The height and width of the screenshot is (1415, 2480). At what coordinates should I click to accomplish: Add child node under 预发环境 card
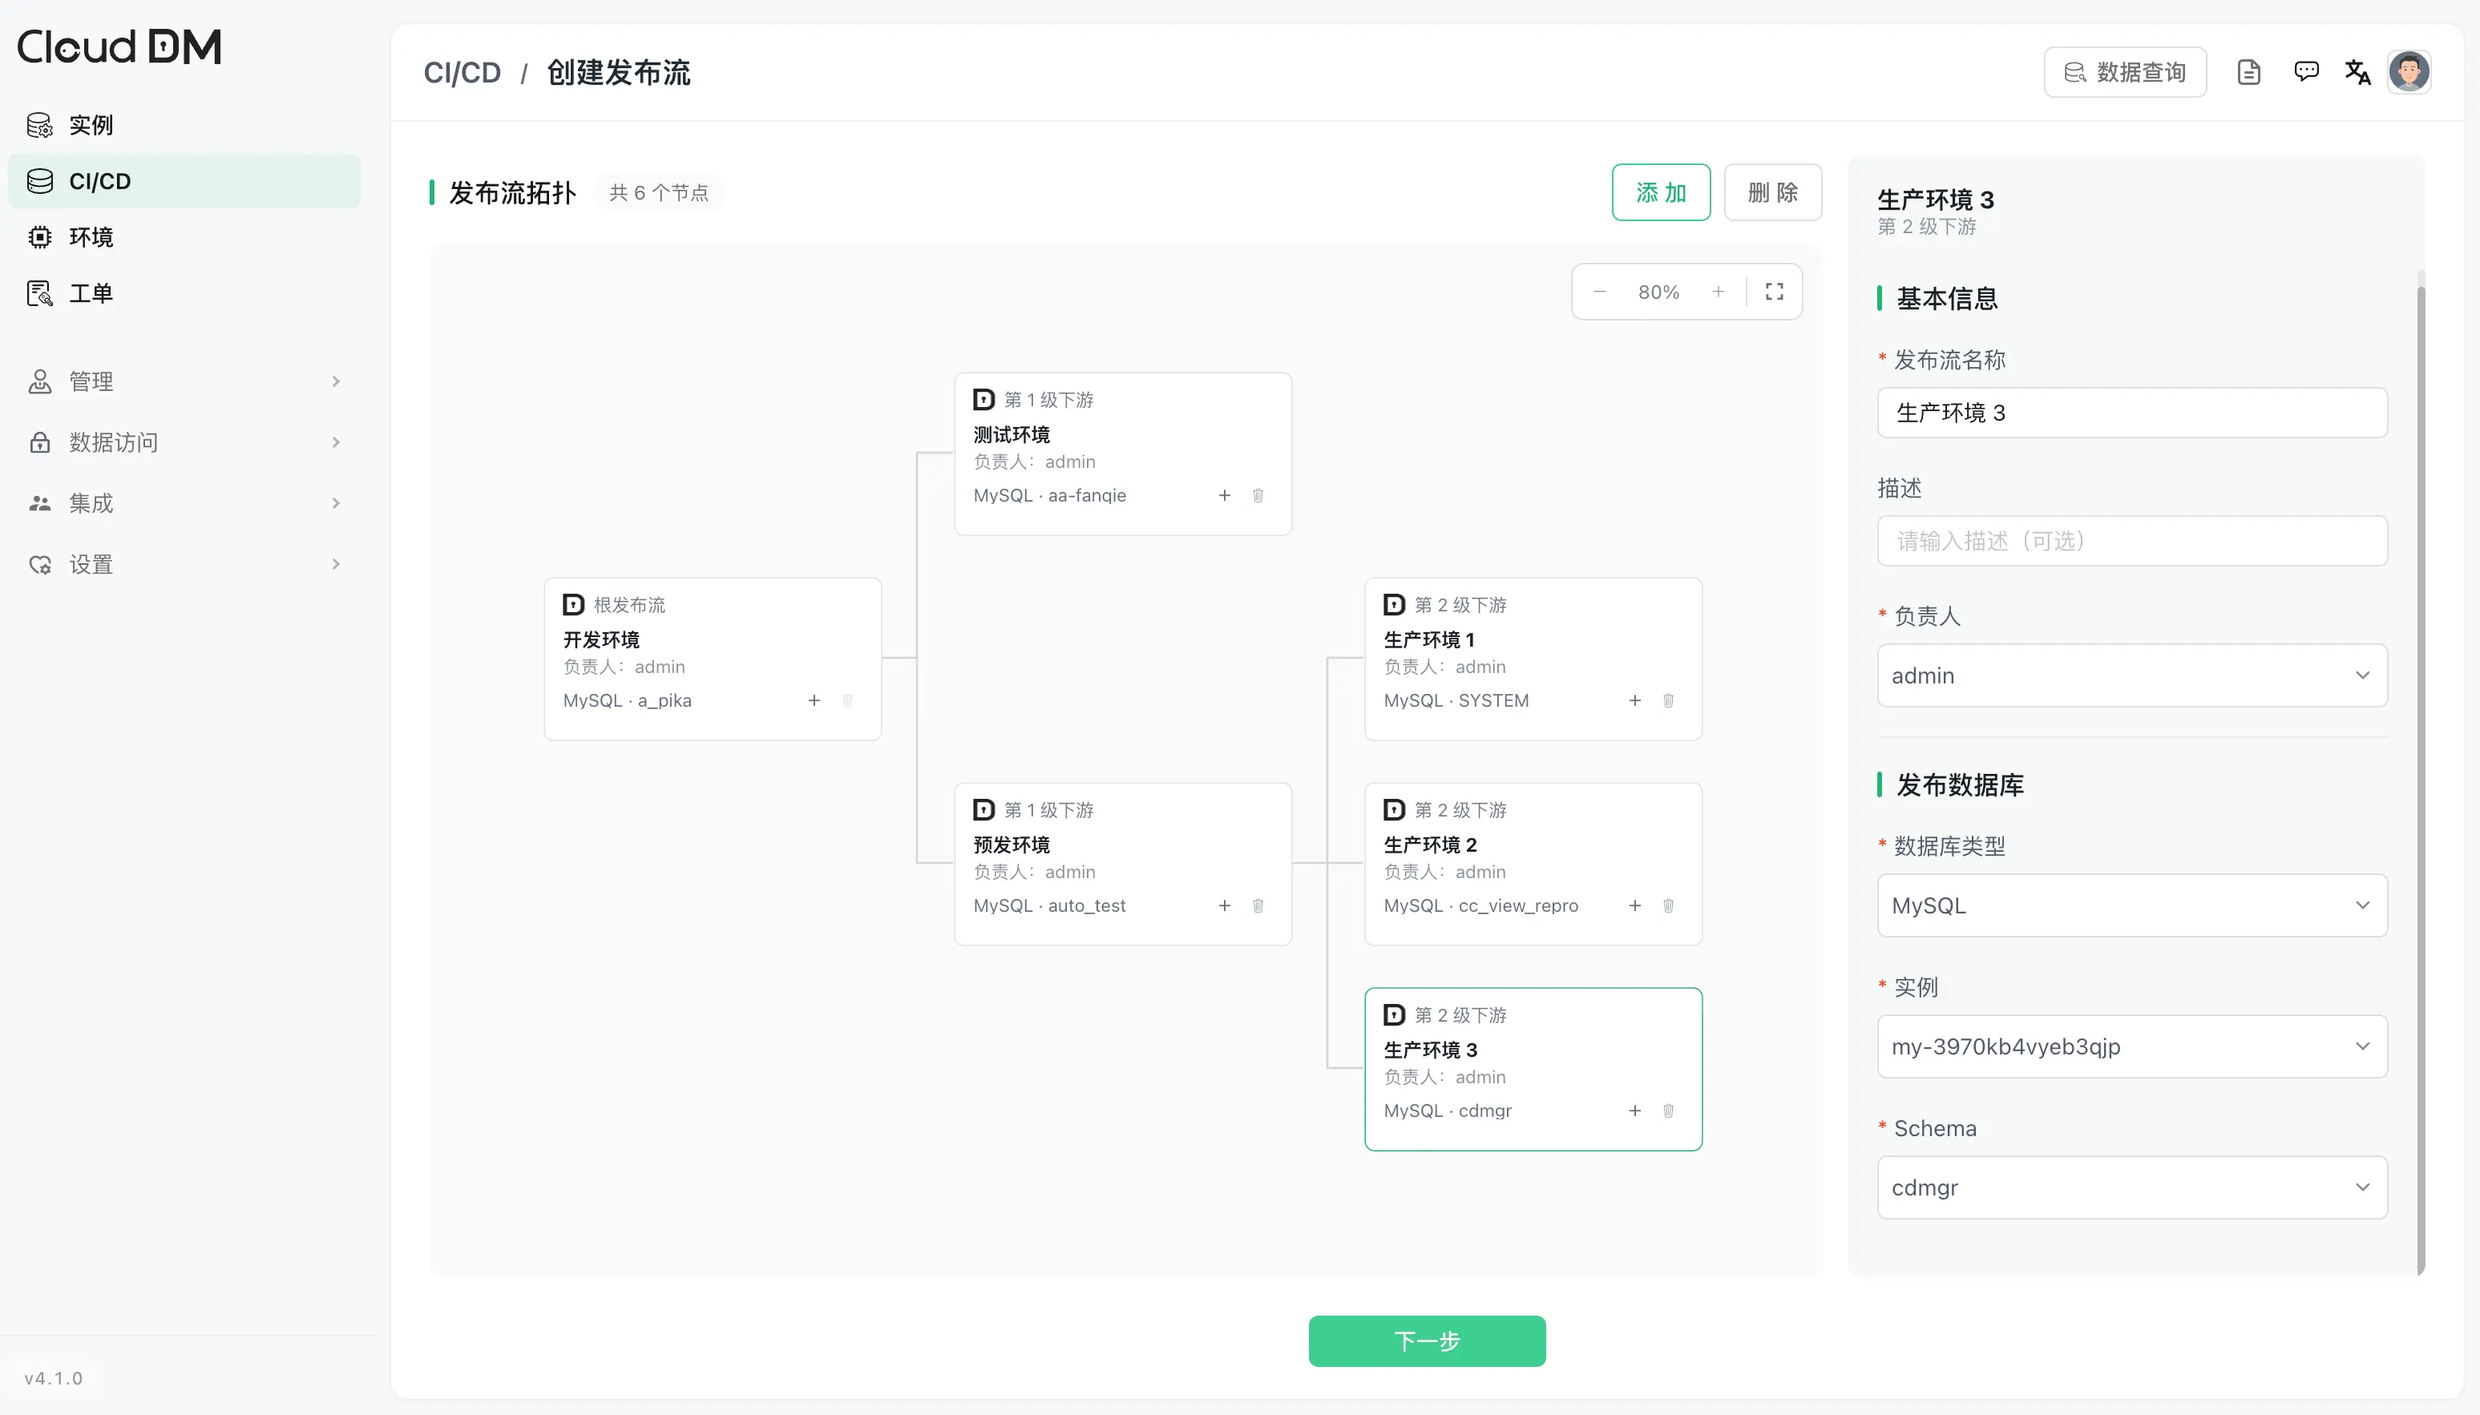[1224, 905]
